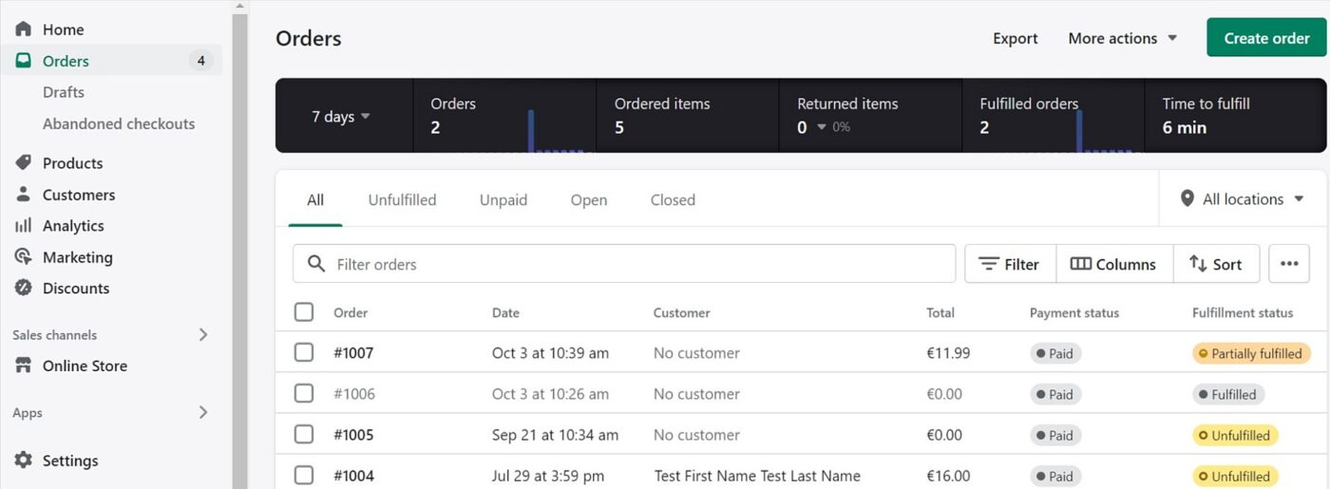The image size is (1330, 489).
Task: Click the Marketing target icon
Action: 24,257
